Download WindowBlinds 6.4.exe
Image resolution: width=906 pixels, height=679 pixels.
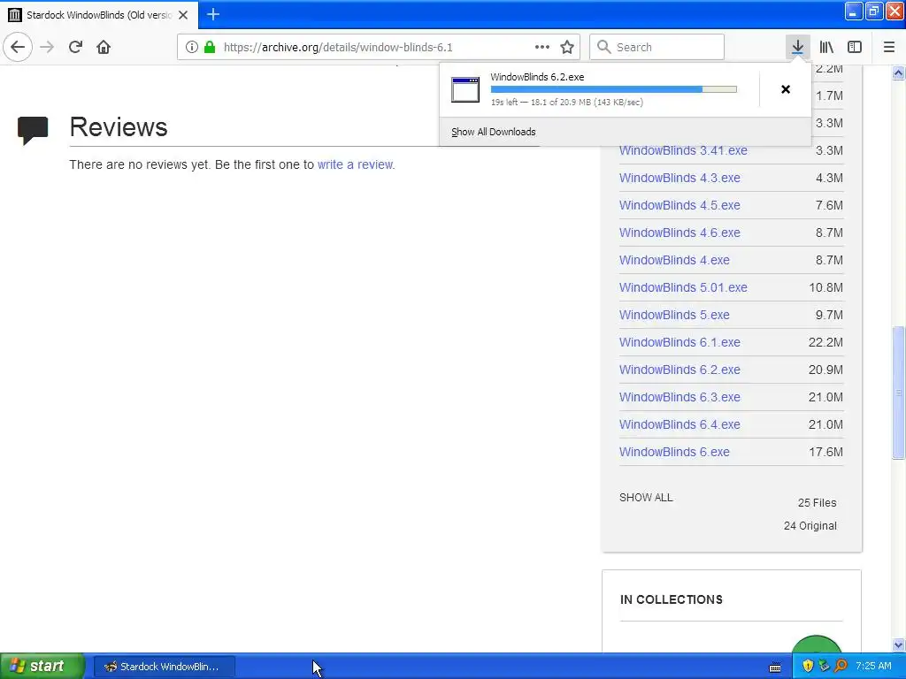pos(679,424)
